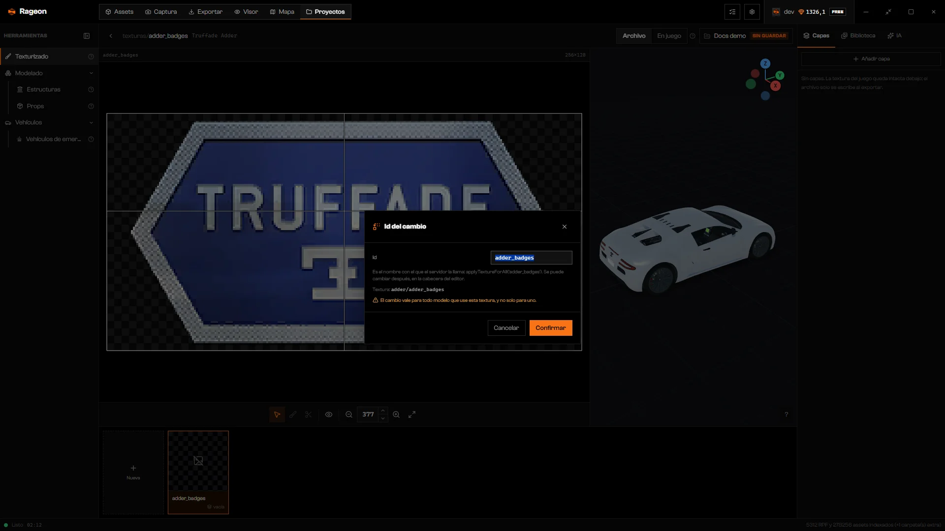Collapse the Vehículos tree section
The image size is (945, 531).
coord(91,122)
